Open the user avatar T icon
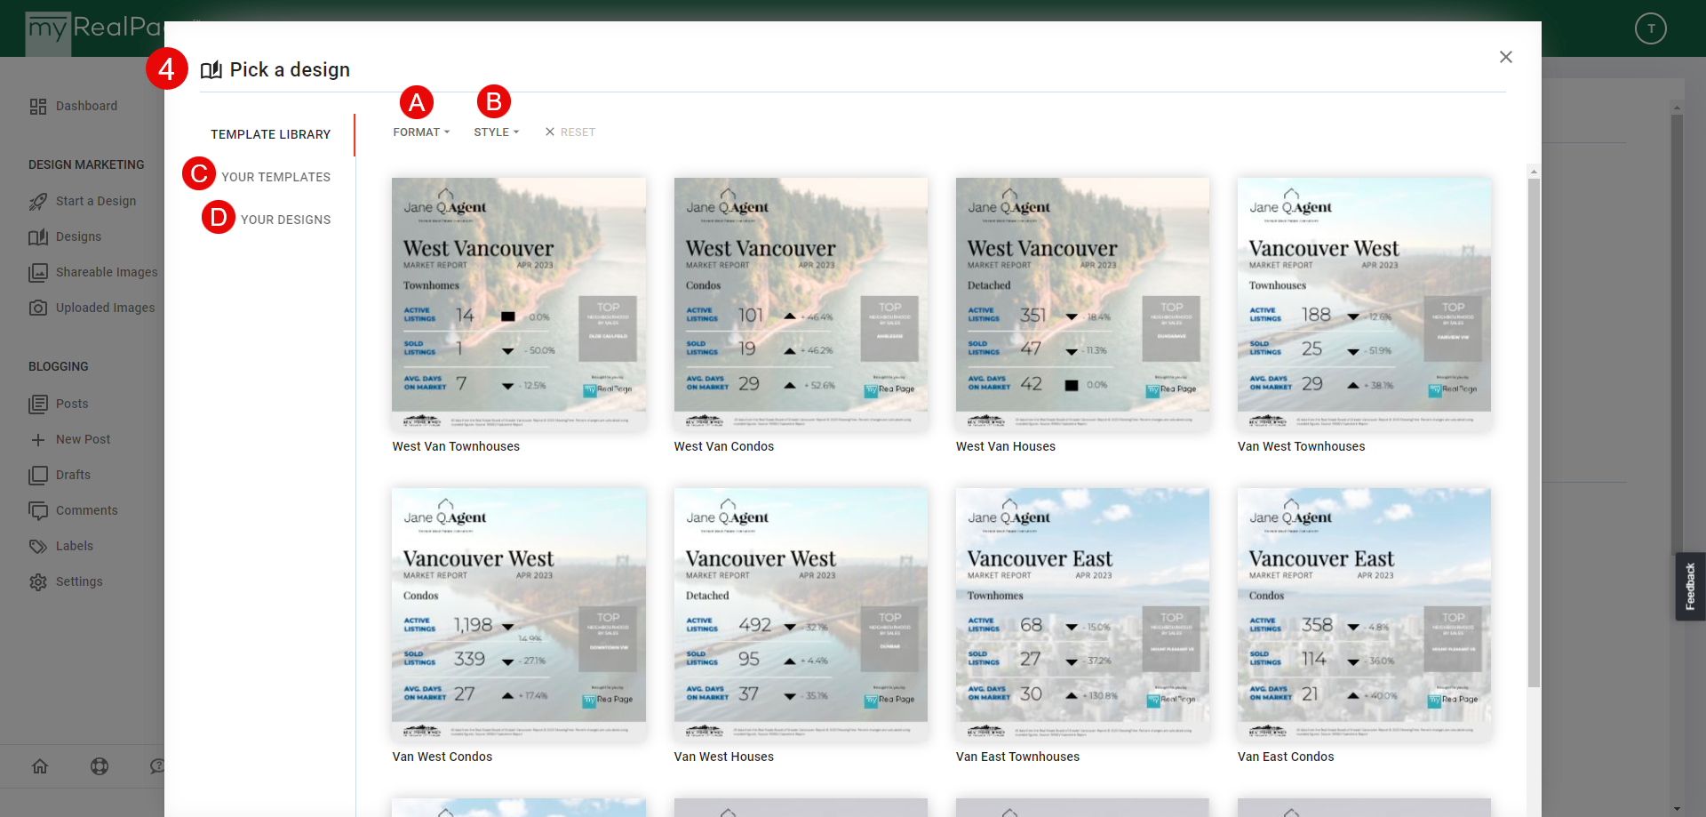The image size is (1706, 817). pyautogui.click(x=1651, y=28)
